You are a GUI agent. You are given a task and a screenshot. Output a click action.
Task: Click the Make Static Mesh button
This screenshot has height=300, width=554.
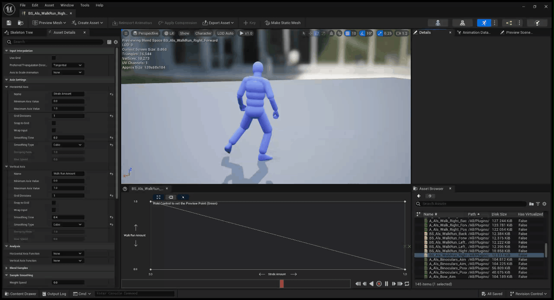click(x=282, y=23)
